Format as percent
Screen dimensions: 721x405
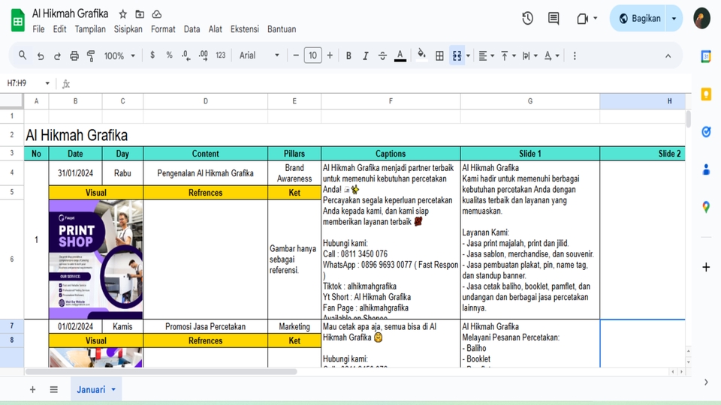click(x=169, y=55)
